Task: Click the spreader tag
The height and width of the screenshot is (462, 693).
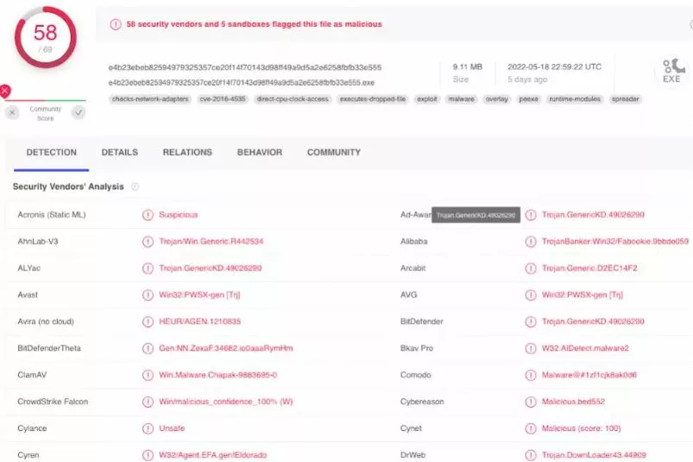Action: click(x=626, y=99)
